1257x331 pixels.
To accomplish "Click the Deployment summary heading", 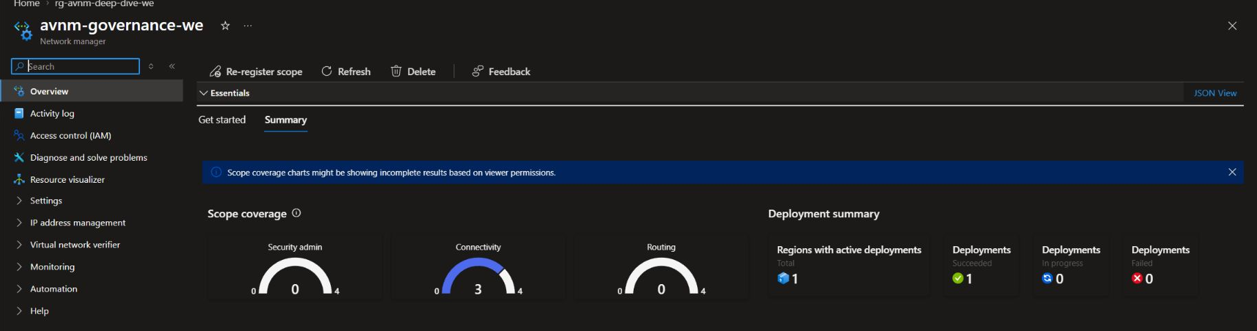I will click(823, 214).
